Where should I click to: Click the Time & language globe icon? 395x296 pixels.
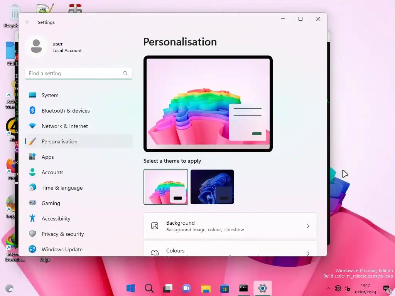click(x=32, y=187)
